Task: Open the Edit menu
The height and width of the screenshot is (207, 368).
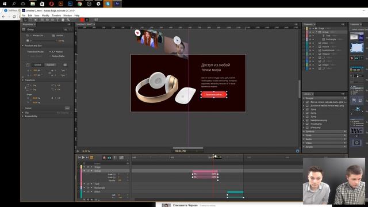Action: pos(30,16)
